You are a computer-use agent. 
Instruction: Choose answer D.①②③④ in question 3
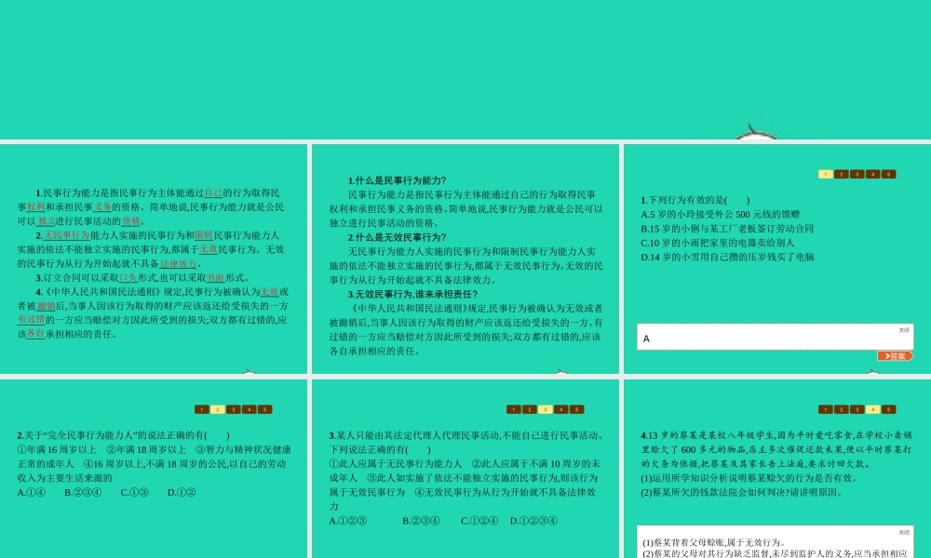coord(533,521)
